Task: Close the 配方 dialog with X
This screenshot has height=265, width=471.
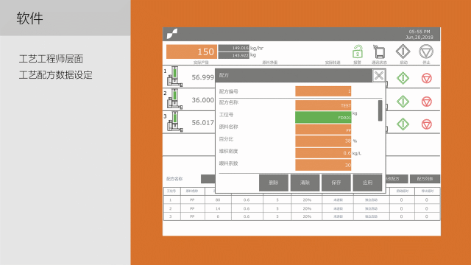Action: (379, 75)
